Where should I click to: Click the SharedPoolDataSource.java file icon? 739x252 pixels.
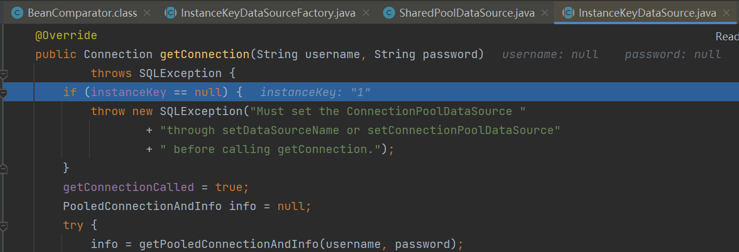[x=389, y=13]
